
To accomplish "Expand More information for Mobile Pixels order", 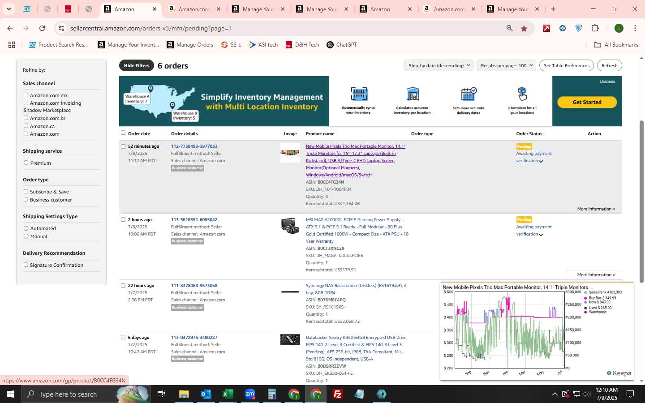I will [x=596, y=209].
